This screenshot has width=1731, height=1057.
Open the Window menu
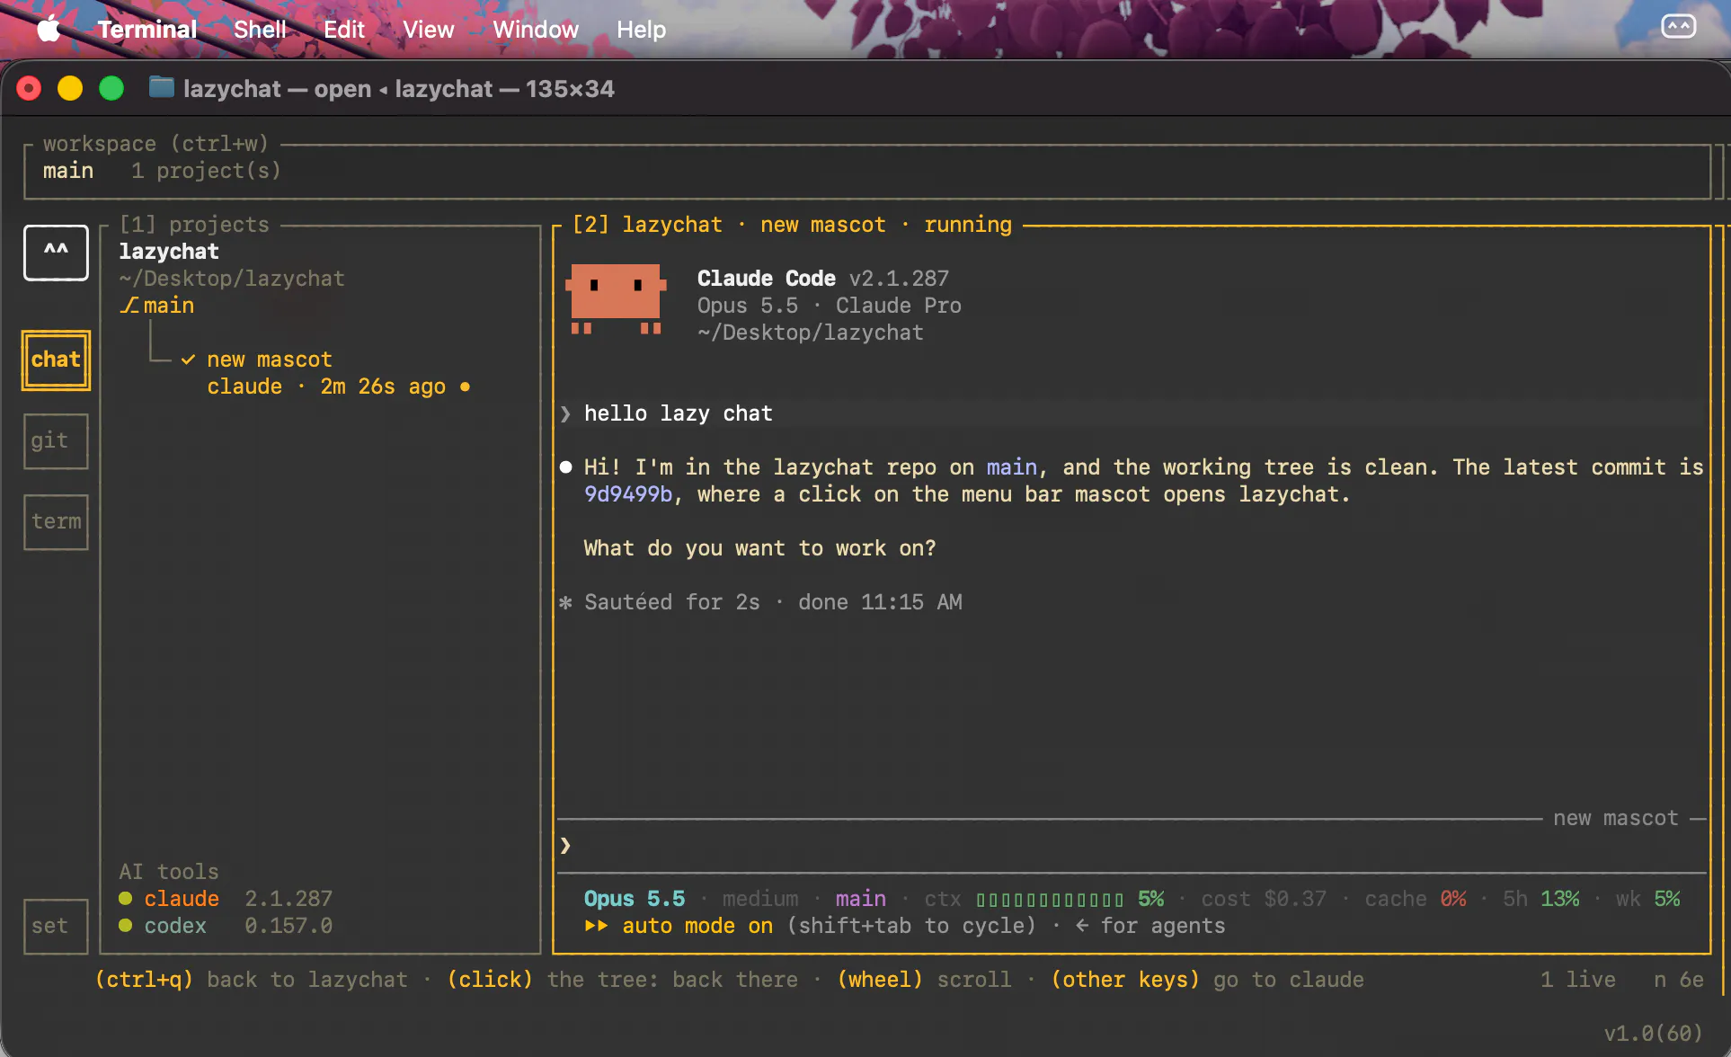pyautogui.click(x=535, y=30)
